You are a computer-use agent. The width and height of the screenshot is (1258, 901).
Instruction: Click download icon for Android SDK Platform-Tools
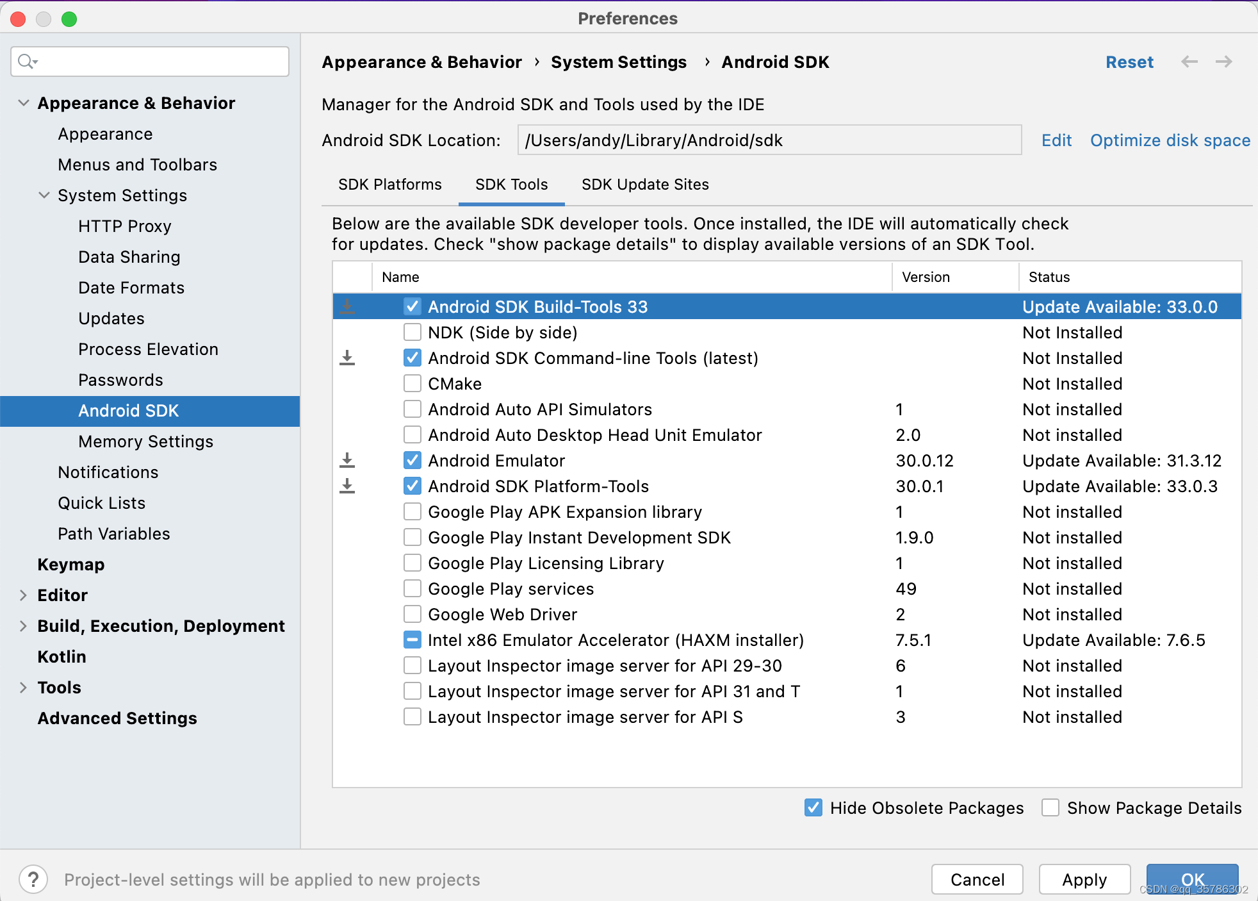tap(348, 486)
